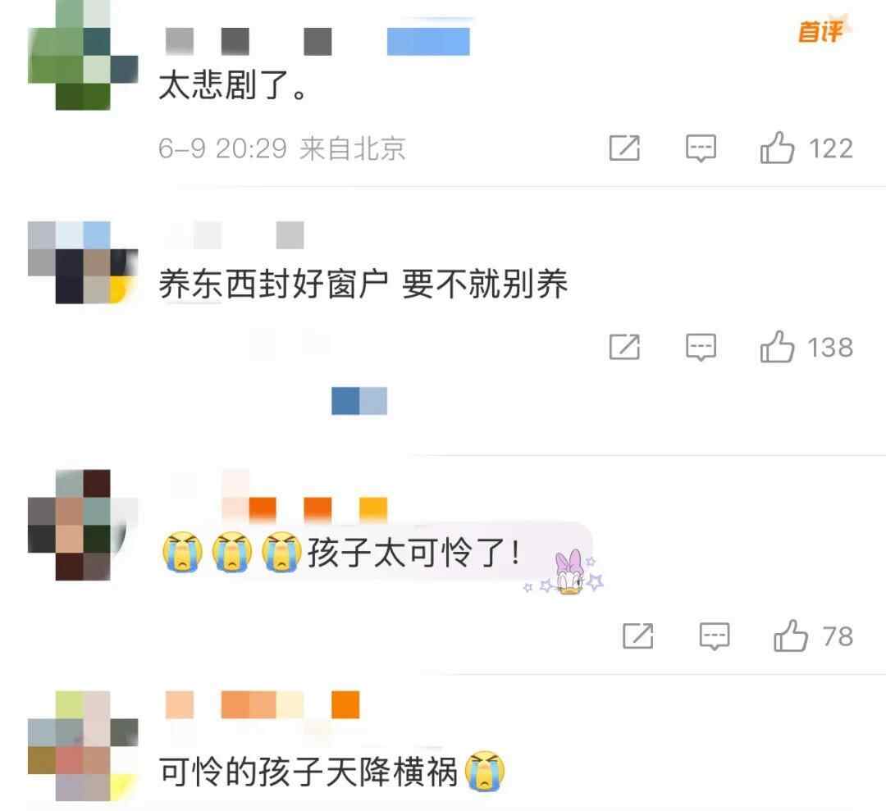Tap the Daisy Duck bubble decoration
Viewport: 886px width, 811px height.
pyautogui.click(x=568, y=572)
